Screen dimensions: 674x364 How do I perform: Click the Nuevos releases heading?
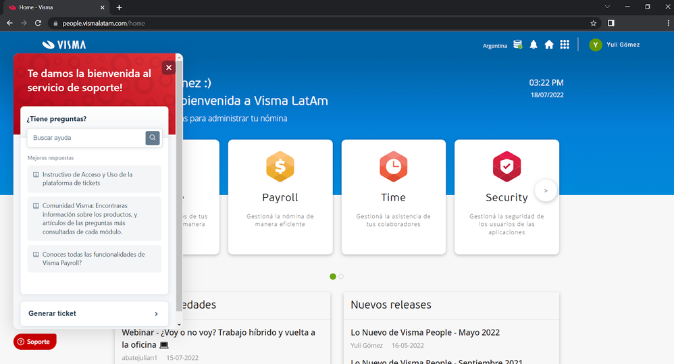pyautogui.click(x=391, y=305)
